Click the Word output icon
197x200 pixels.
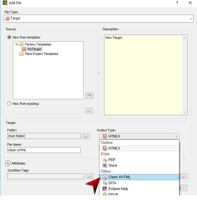pos(105,165)
